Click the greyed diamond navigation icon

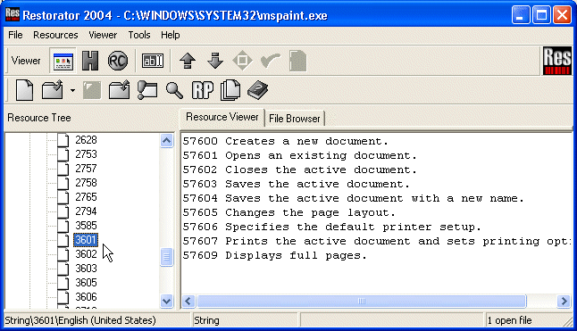pos(243,61)
